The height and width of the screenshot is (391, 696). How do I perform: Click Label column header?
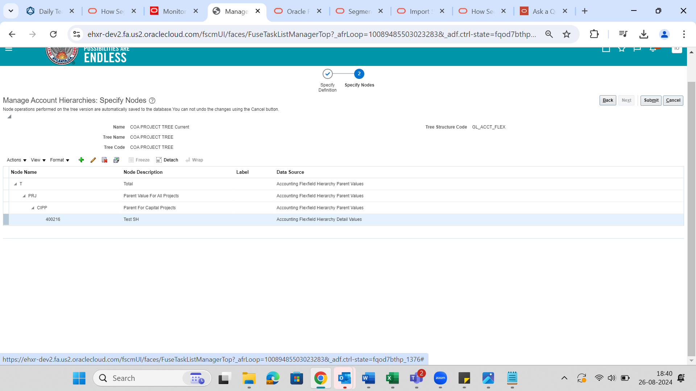(243, 172)
